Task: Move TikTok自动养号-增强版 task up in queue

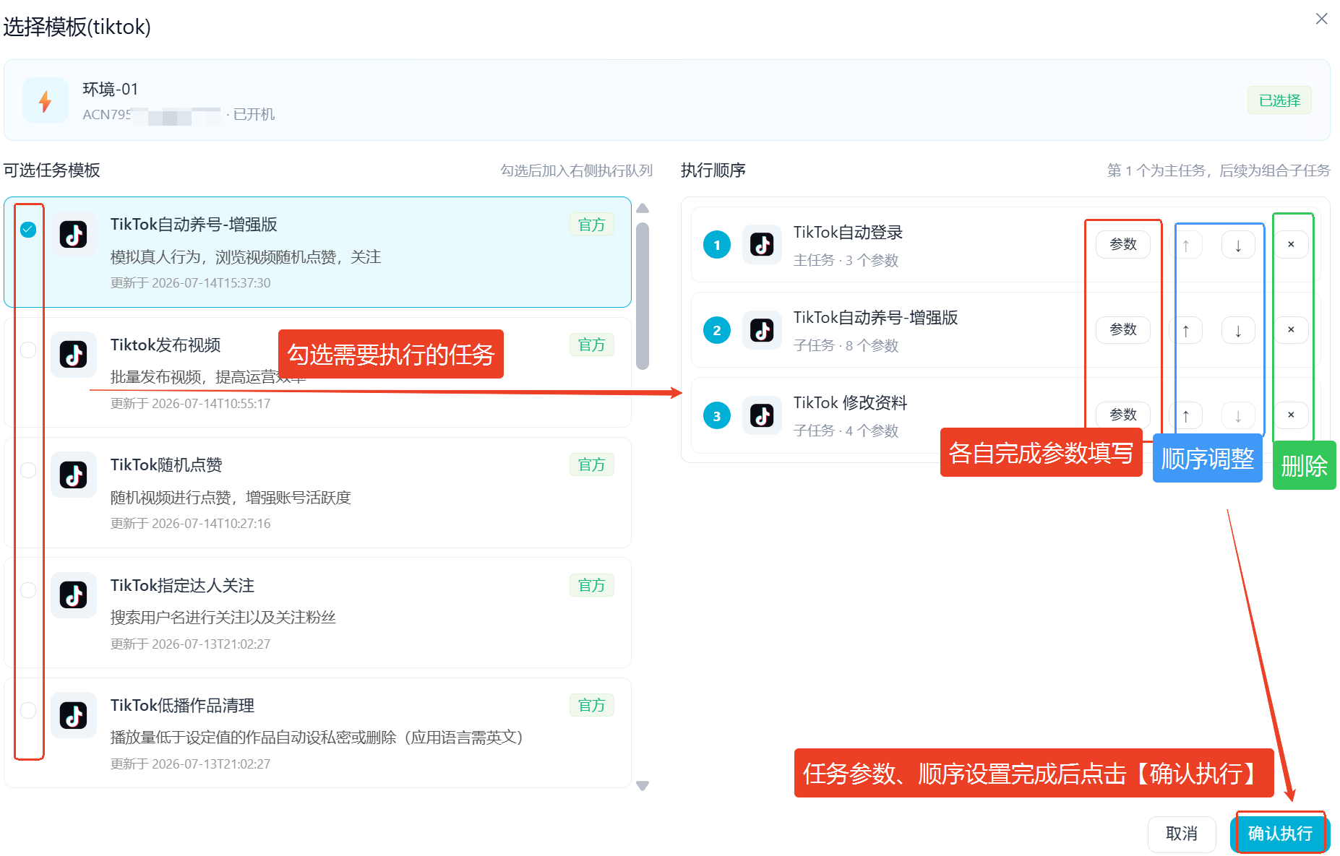Action: [1185, 330]
